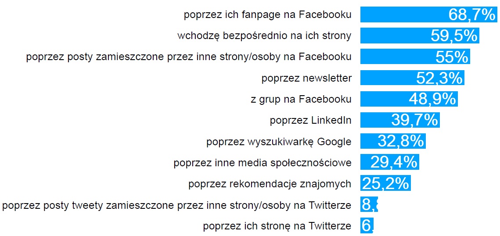Click the "poprzez LinkedIn" label
Viewport: 500px width, 236px height.
click(x=311, y=120)
